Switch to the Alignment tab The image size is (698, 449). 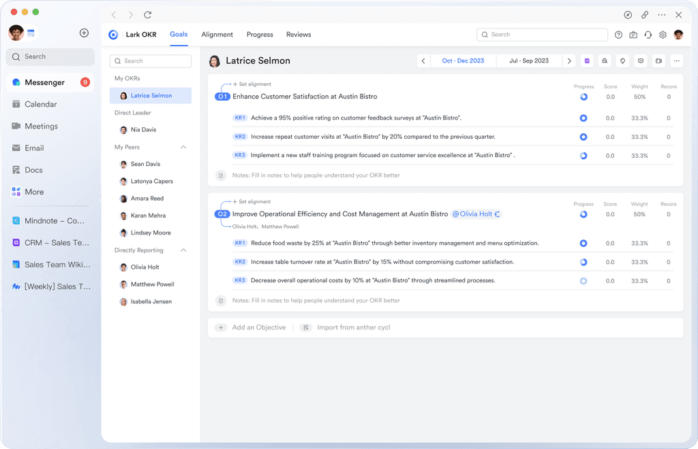(x=217, y=35)
